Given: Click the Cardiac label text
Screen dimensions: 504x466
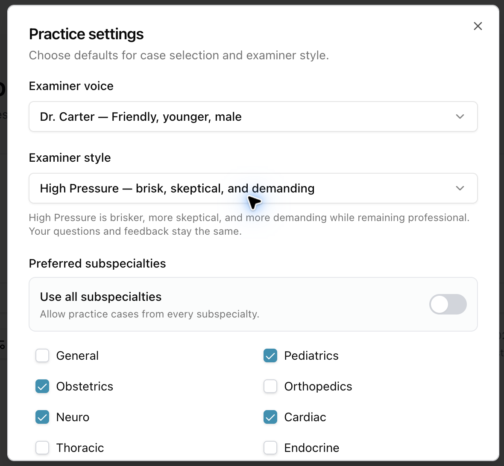Looking at the screenshot, I should click(x=305, y=417).
